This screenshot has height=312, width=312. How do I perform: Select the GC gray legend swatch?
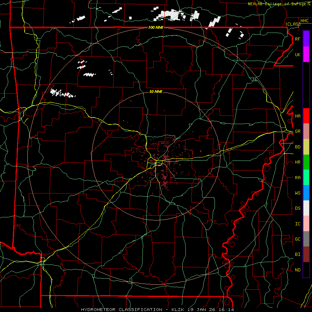[x=306, y=239]
